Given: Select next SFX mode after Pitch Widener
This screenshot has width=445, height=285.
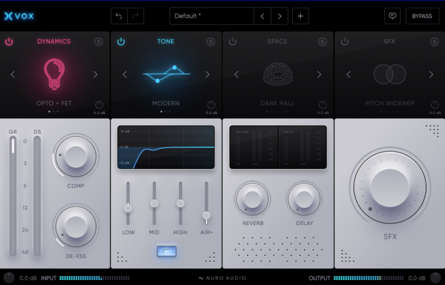Looking at the screenshot, I should pos(431,74).
